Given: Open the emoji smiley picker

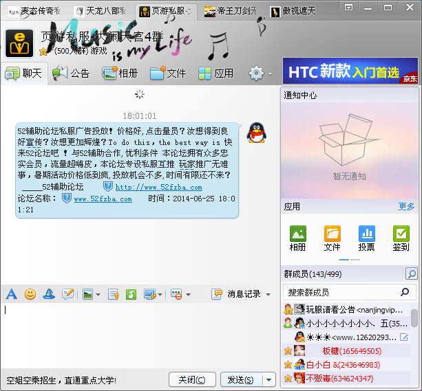Looking at the screenshot, I should 30,294.
